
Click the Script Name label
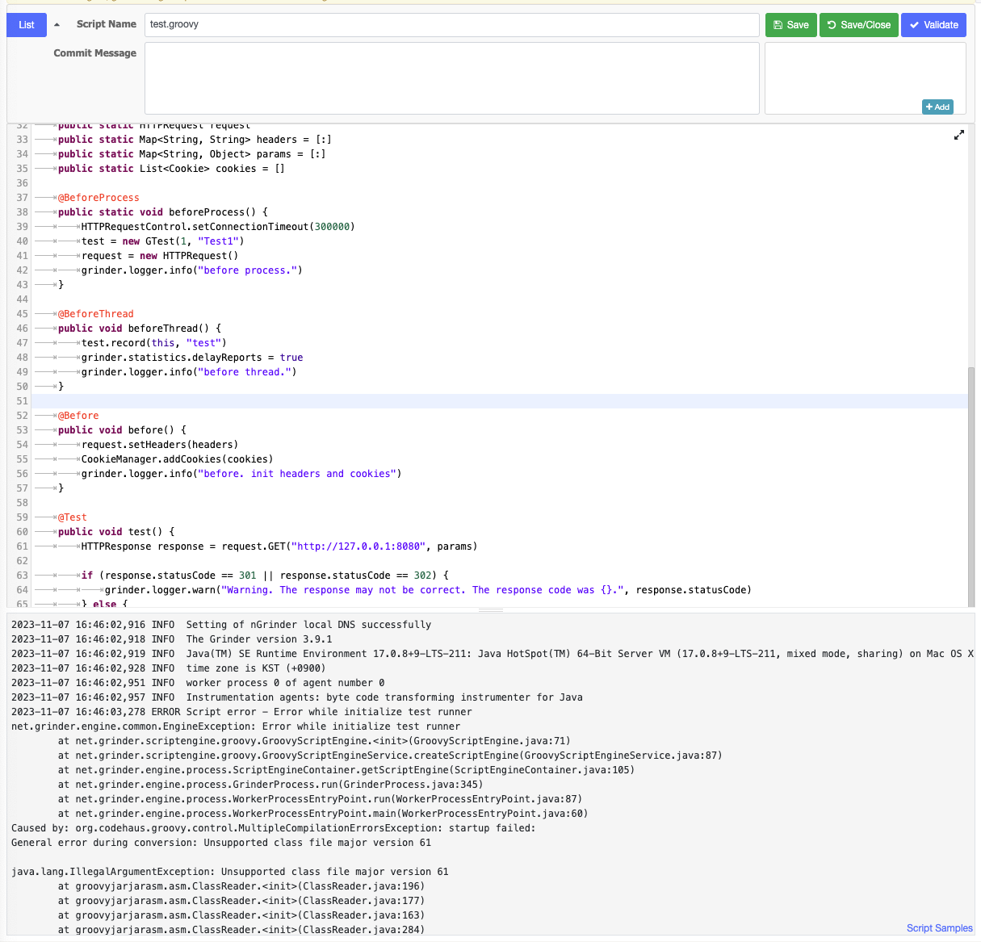click(x=107, y=24)
